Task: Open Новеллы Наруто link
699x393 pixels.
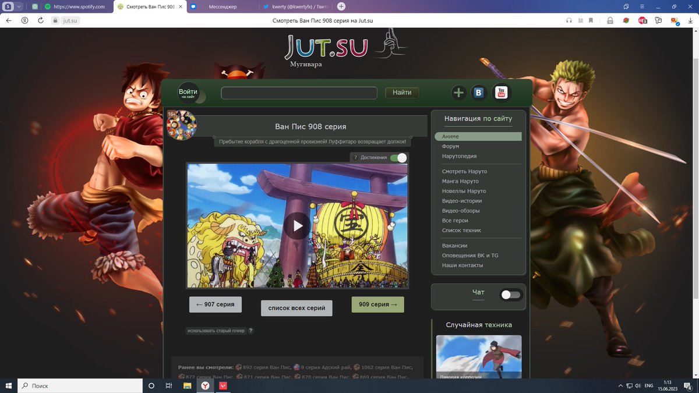Action: [464, 191]
